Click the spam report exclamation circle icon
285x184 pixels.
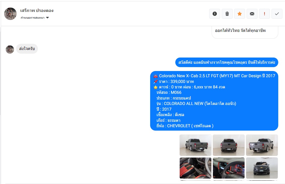click(215, 14)
